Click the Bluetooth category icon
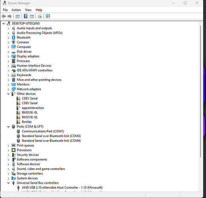 pos(13,38)
